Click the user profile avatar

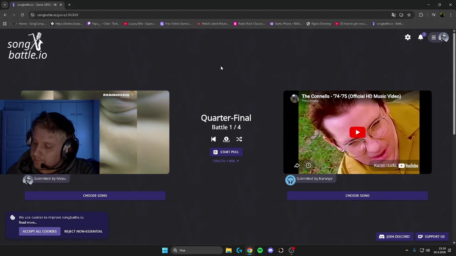pos(444,37)
